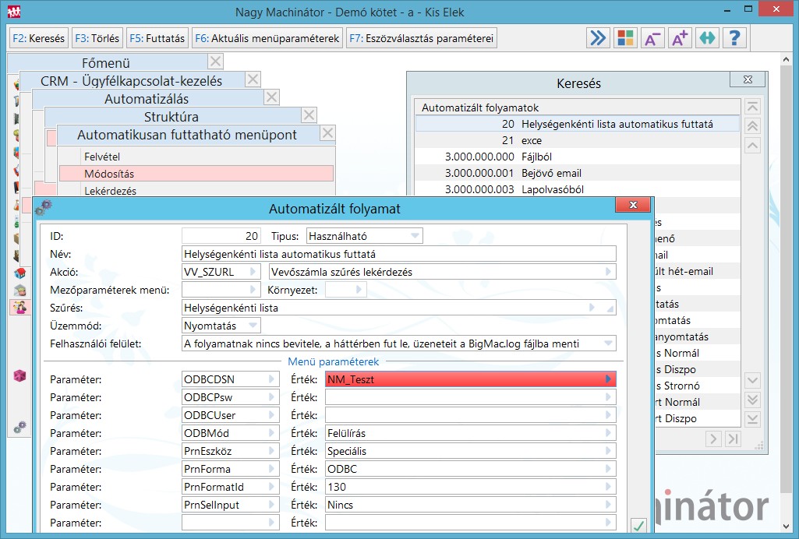The height and width of the screenshot is (539, 799).
Task: Click the double-chevron forward toolbar icon
Action: point(598,37)
